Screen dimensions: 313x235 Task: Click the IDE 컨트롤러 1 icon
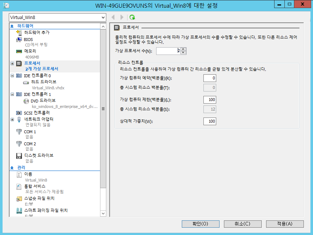point(19,94)
